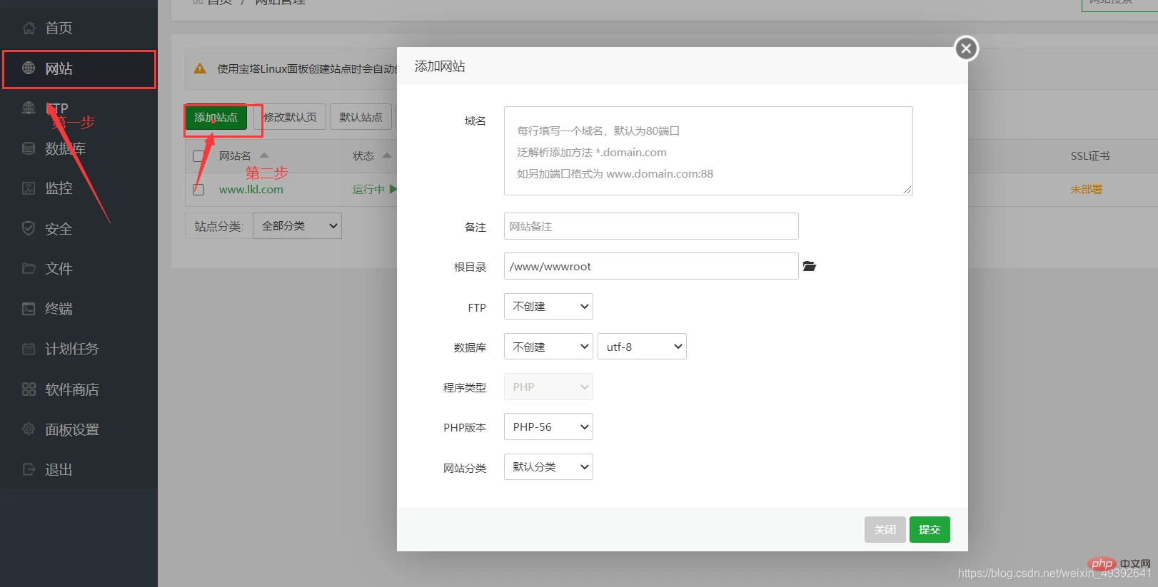Browse root directory via folder icon

click(809, 266)
